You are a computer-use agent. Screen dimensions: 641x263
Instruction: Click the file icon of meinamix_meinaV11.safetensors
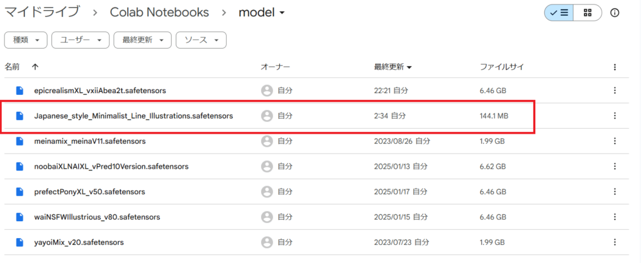[19, 141]
